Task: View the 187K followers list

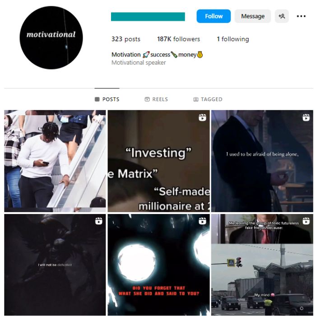Action: pos(179,39)
